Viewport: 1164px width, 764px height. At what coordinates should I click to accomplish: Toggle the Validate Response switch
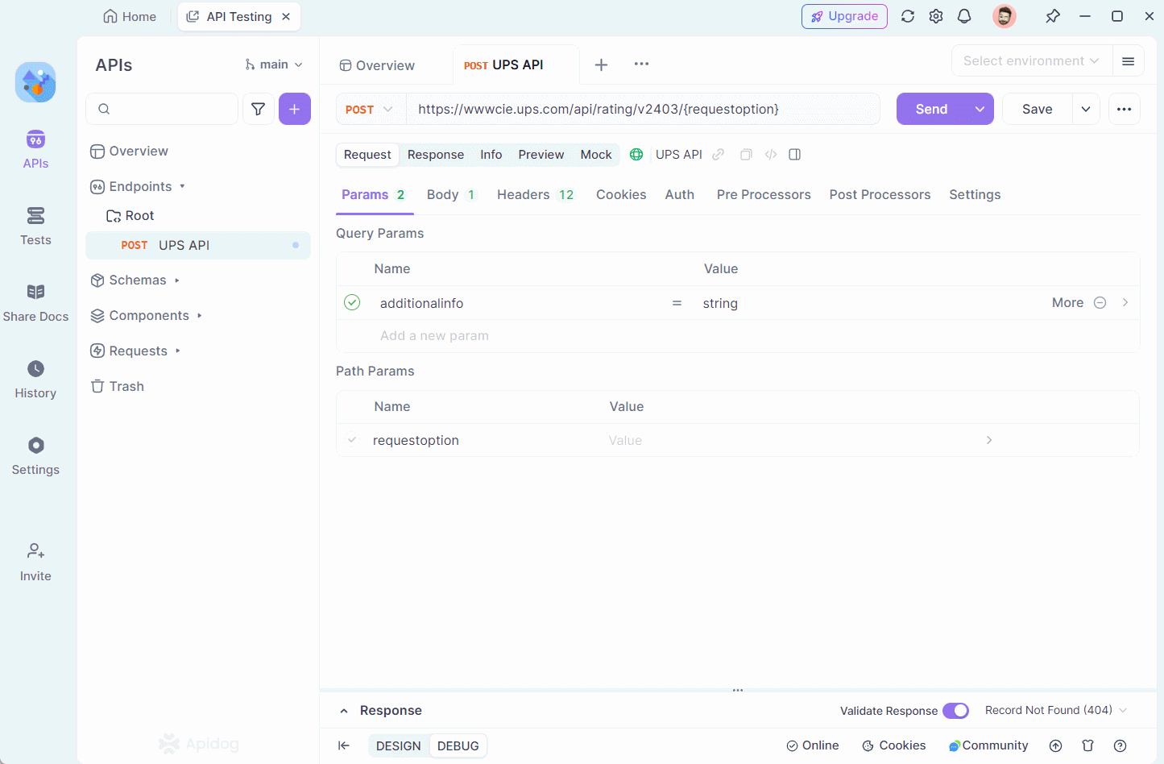(955, 710)
